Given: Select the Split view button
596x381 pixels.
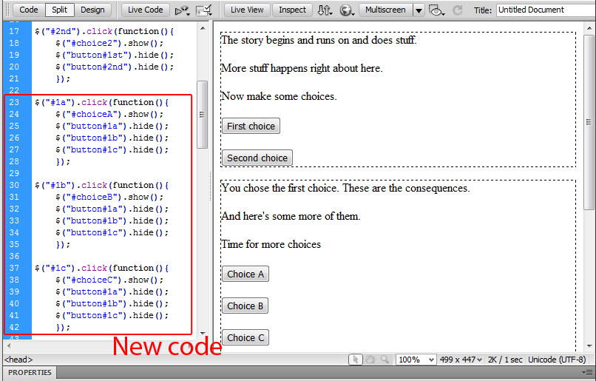Looking at the screenshot, I should click(60, 10).
